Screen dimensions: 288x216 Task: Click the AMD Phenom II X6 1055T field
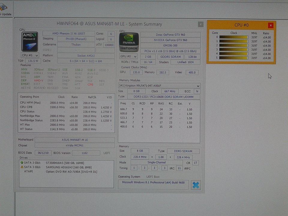(69, 34)
